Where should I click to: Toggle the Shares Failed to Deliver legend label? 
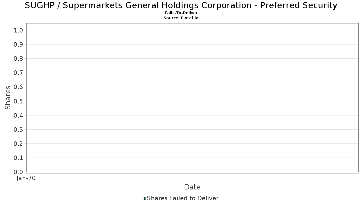click(183, 198)
